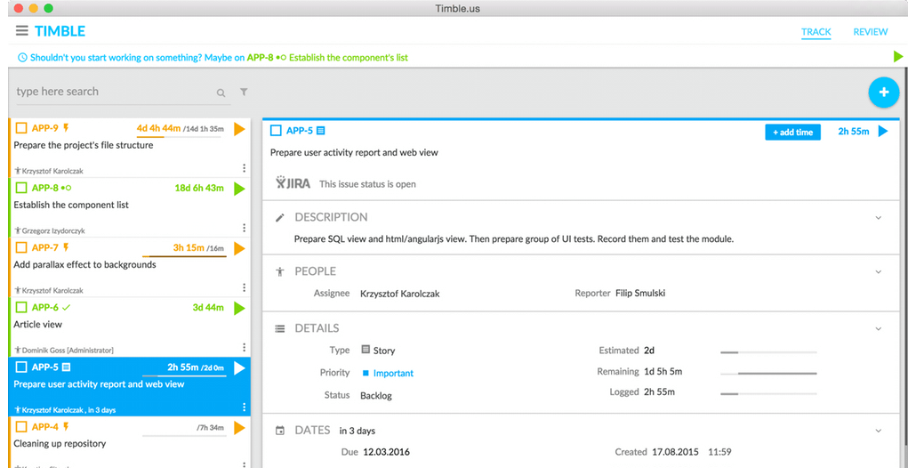
Task: Open the APP-8 link in suggestion bar
Action: coord(260,57)
